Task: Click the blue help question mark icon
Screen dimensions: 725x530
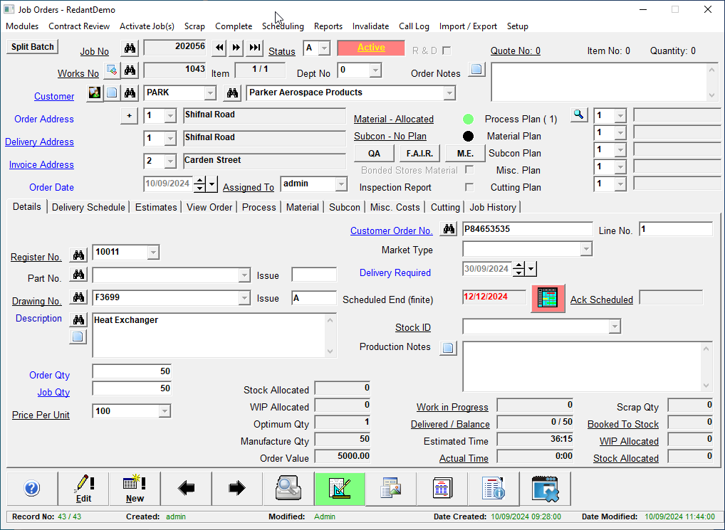Action: (32, 488)
